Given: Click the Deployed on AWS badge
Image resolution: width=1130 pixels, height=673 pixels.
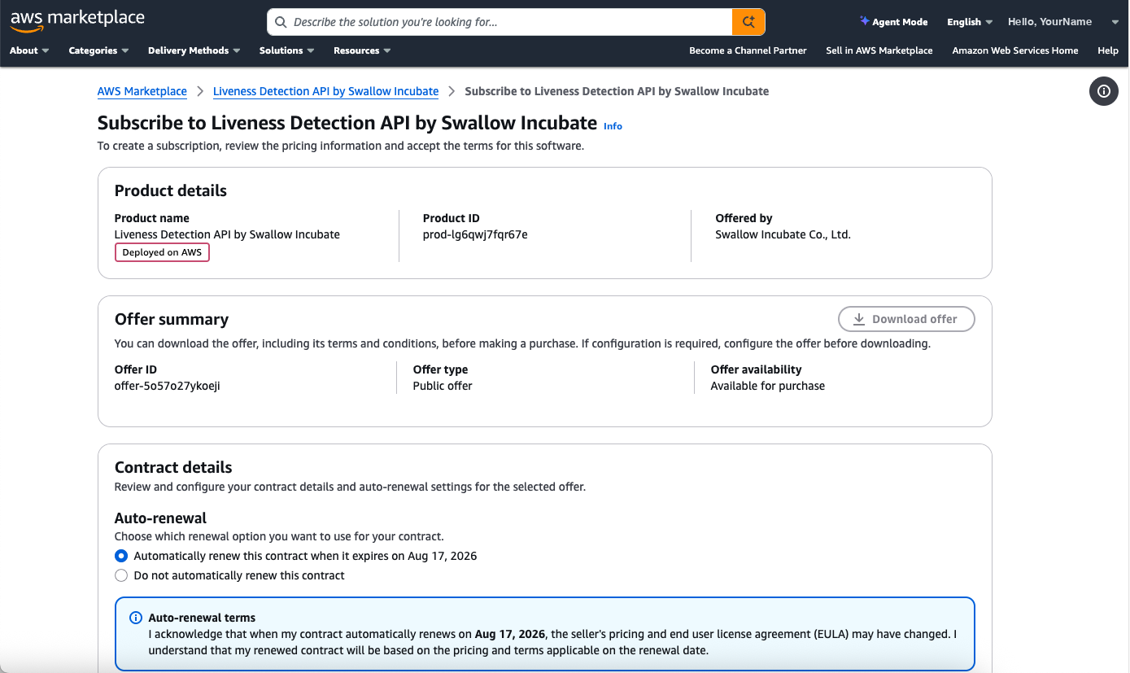Looking at the screenshot, I should click(x=162, y=252).
